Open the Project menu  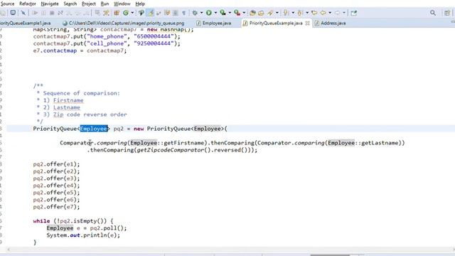click(x=88, y=4)
